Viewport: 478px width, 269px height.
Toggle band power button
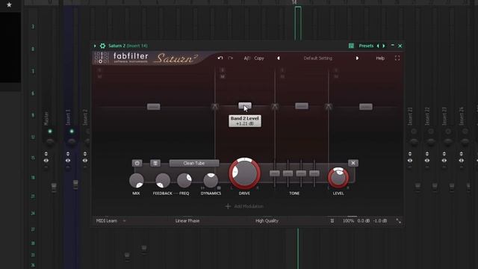(137, 163)
